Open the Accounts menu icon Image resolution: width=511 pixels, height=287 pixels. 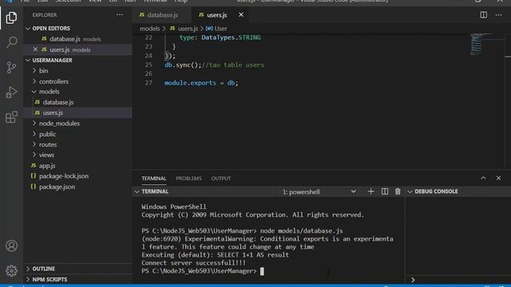tap(11, 246)
